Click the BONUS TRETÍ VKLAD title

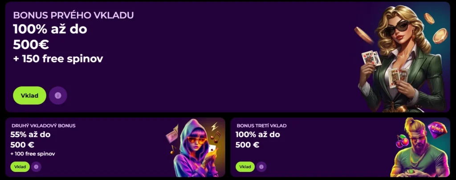point(262,125)
